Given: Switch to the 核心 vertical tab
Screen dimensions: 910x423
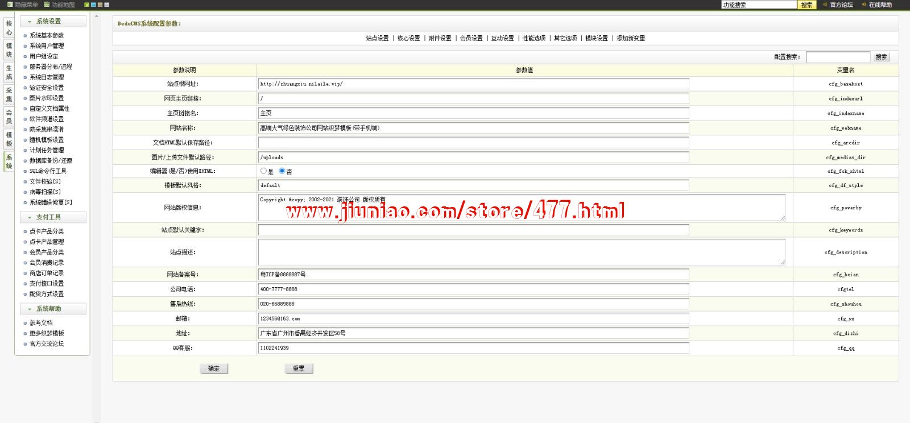Looking at the screenshot, I should click(9, 28).
